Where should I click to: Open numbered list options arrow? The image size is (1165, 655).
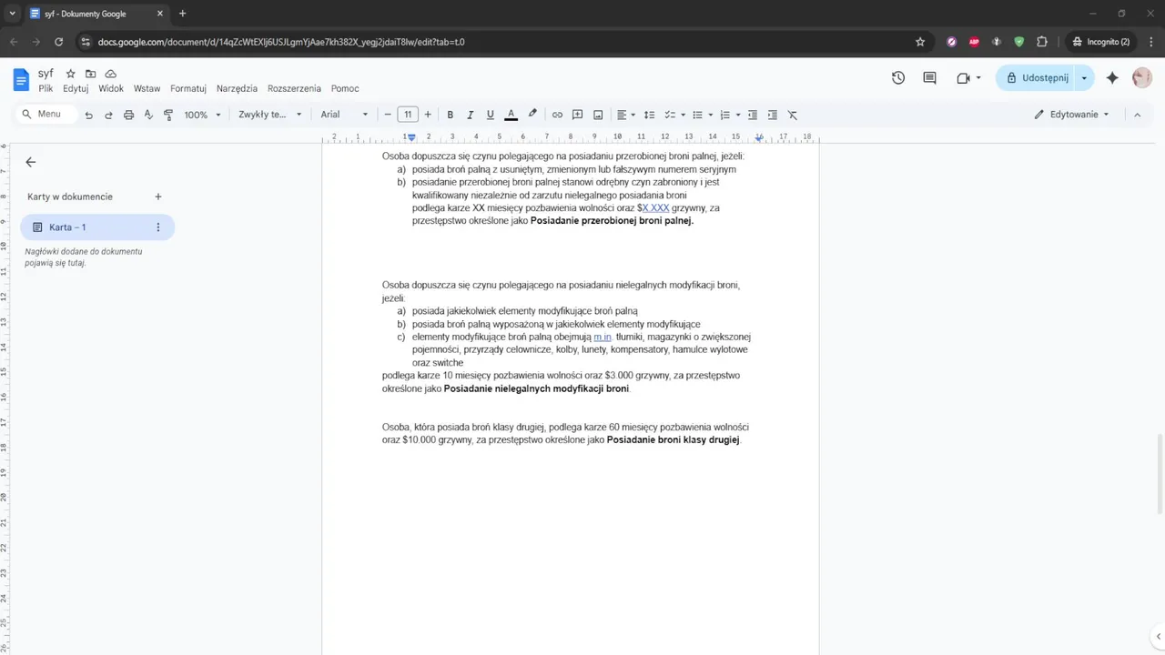click(x=738, y=115)
